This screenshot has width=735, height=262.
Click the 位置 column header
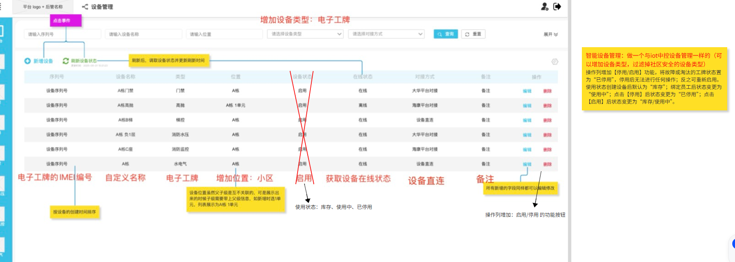[236, 76]
